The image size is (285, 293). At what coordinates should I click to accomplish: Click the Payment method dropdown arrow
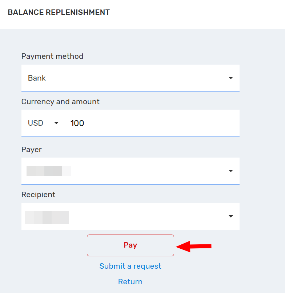click(x=230, y=78)
